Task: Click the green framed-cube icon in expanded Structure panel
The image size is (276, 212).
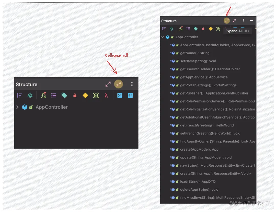Action: point(218,29)
